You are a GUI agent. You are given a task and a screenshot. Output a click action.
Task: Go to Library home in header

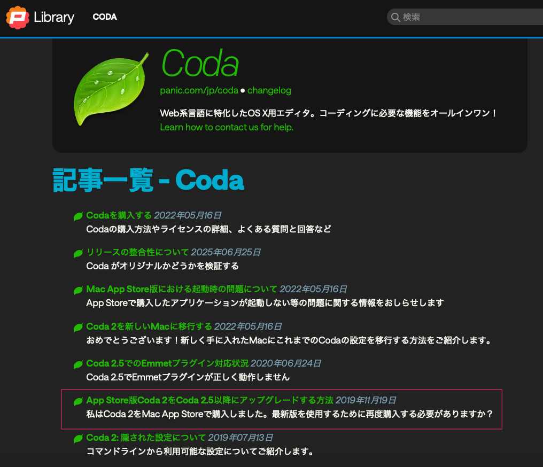(x=53, y=17)
